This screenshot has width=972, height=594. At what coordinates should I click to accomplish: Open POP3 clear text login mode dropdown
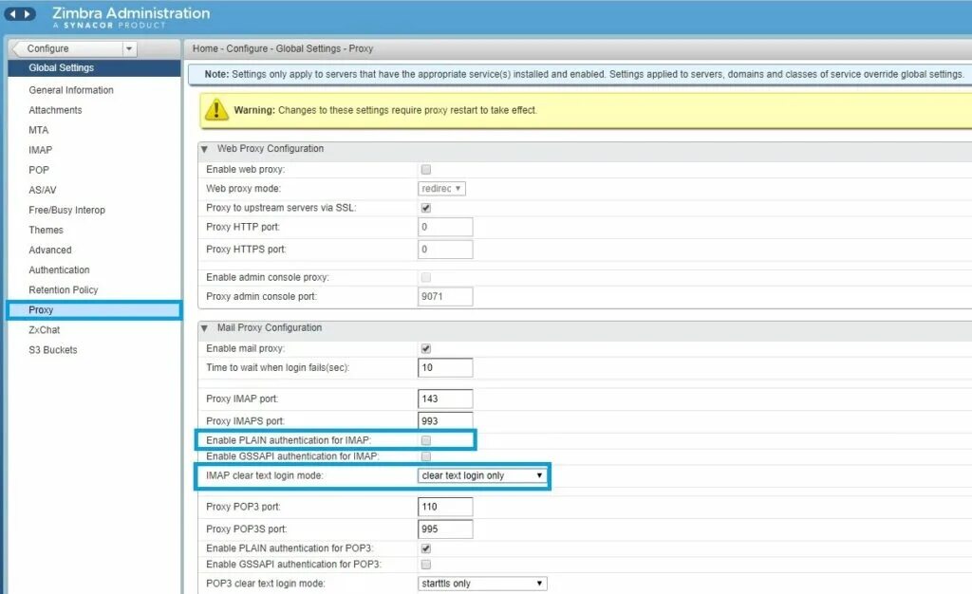pyautogui.click(x=482, y=583)
